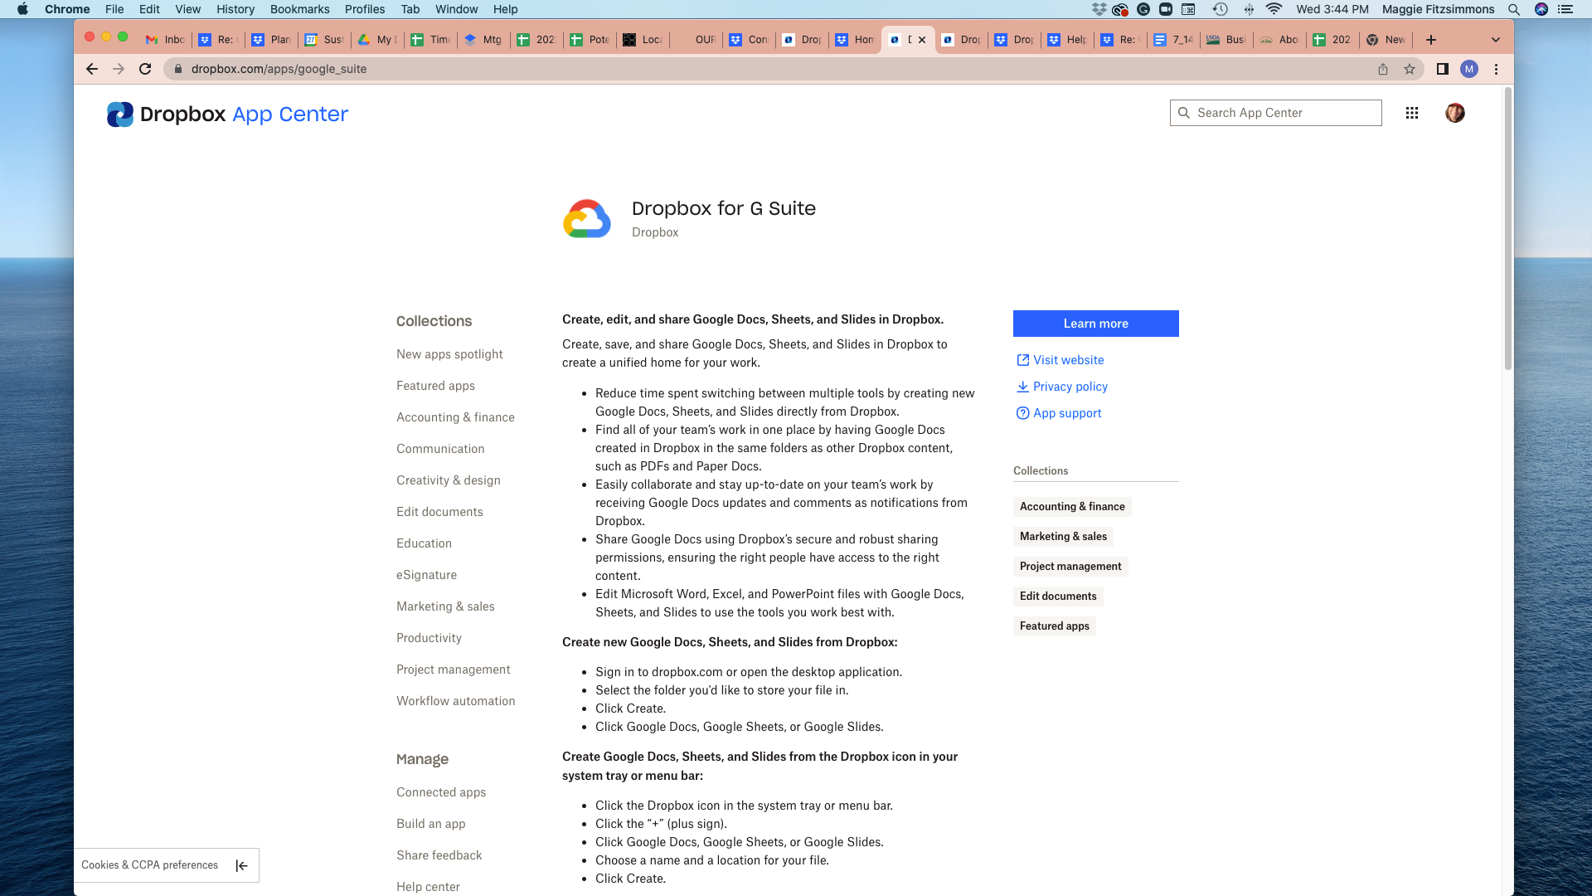Click the Dropbox App Center logo icon

[120, 114]
